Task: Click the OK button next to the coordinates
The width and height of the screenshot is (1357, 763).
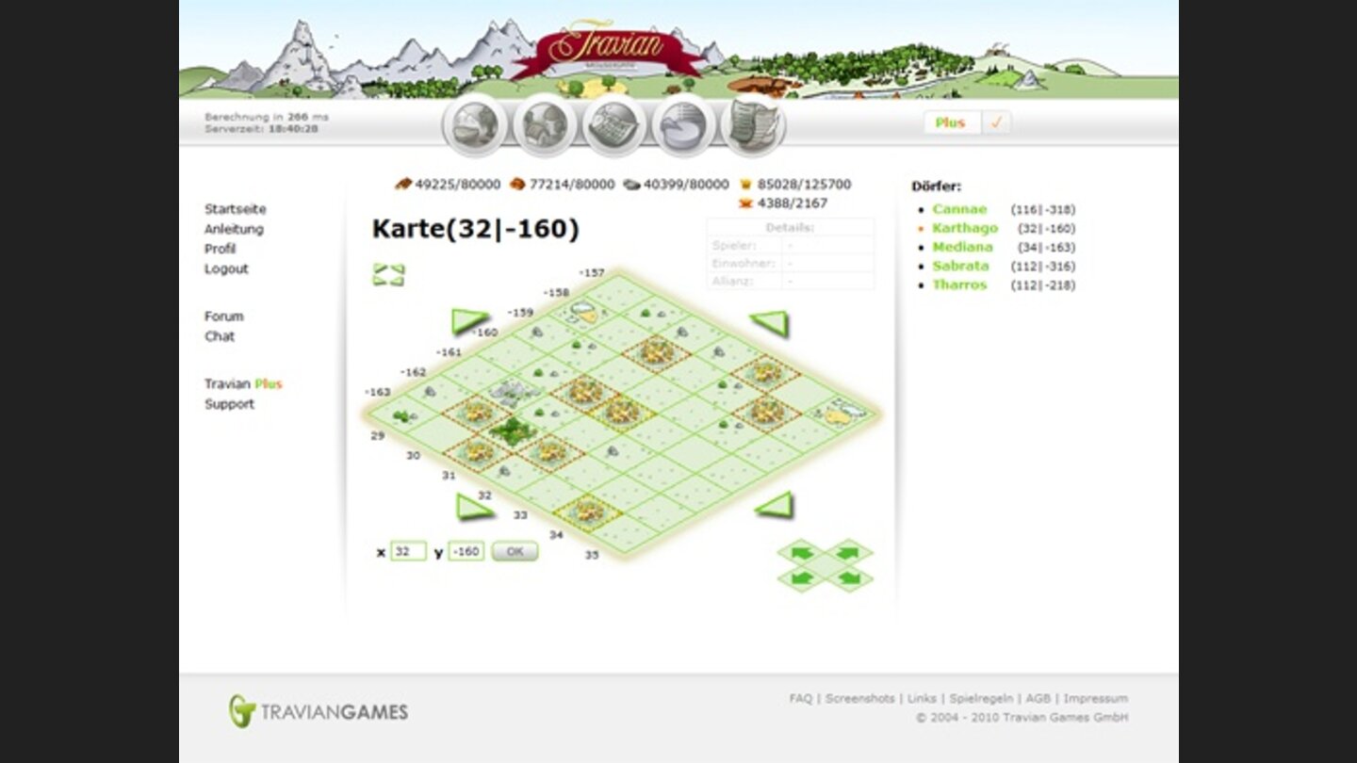Action: coord(515,552)
